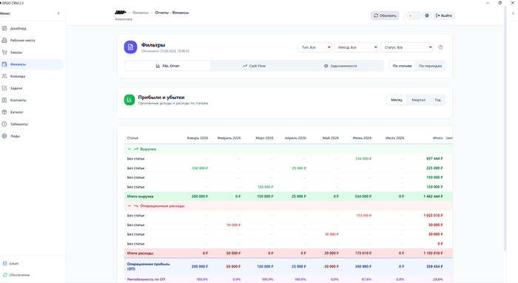
Task: Switch to the Cash Flow tab
Action: click(254, 66)
